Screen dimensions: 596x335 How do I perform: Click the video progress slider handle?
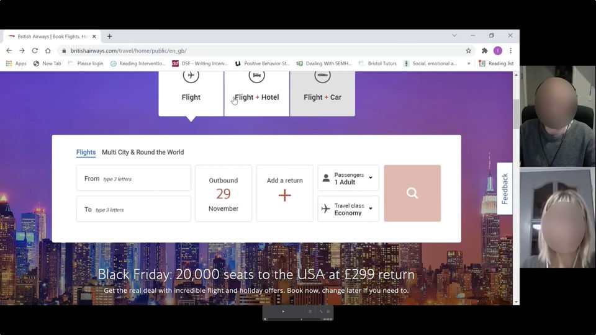pyautogui.click(x=302, y=319)
